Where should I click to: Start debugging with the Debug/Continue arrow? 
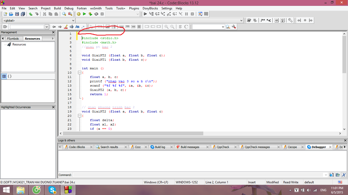click(145, 14)
